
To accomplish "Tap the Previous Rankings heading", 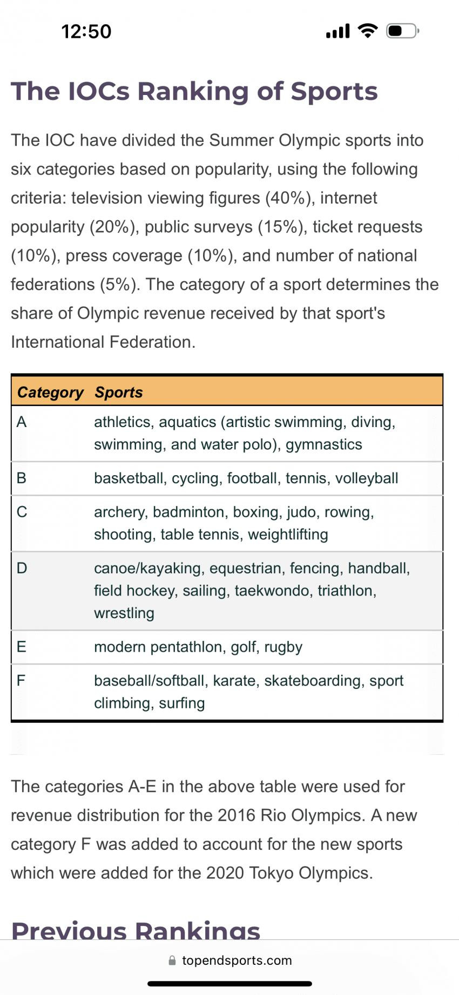I will (x=136, y=930).
